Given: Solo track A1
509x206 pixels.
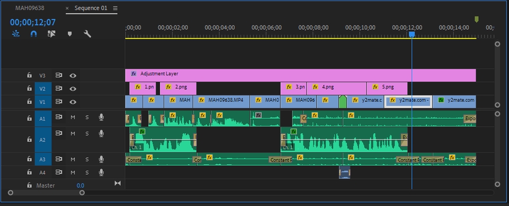Looking at the screenshot, I should tap(87, 117).
